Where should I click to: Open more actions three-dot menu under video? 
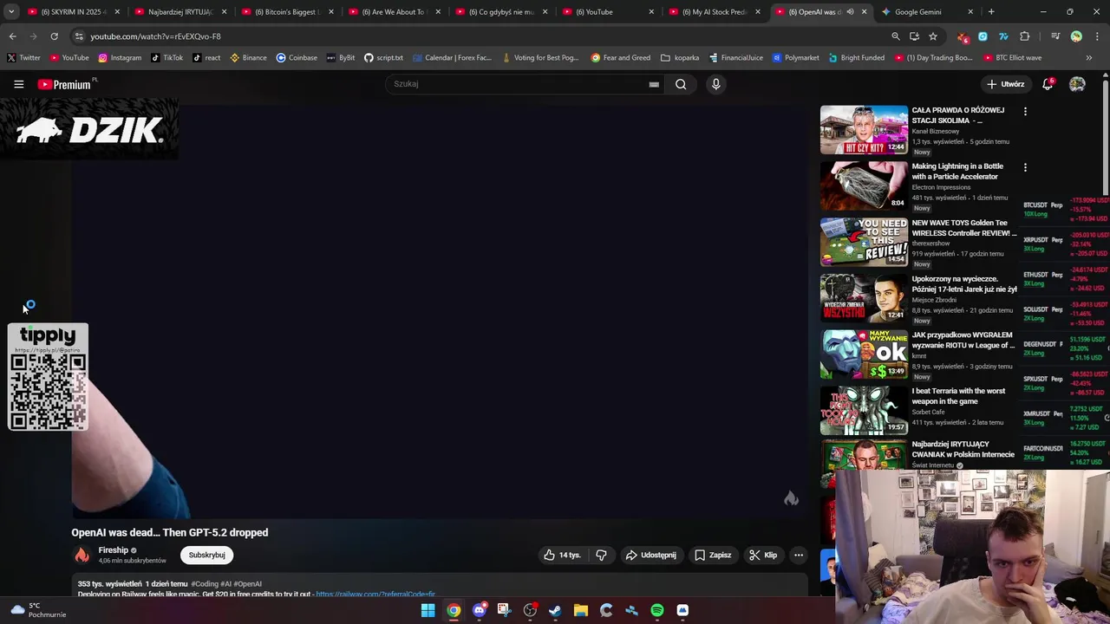click(799, 555)
